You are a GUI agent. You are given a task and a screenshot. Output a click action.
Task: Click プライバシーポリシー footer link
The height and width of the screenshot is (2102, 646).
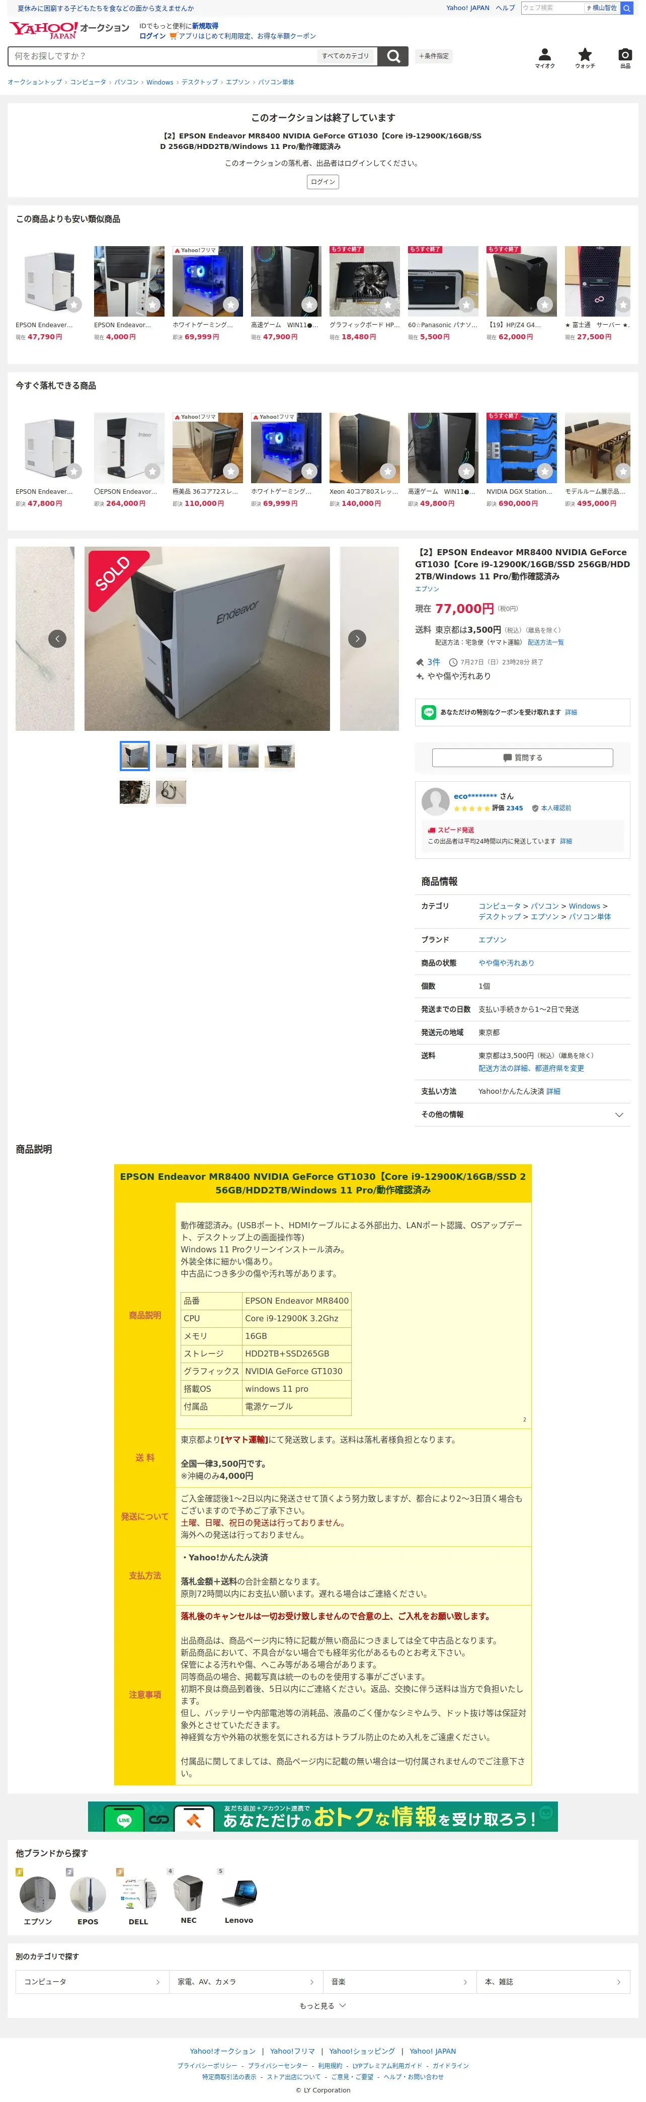207,2066
